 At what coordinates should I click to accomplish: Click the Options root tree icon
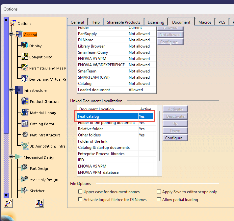pyautogui.click(x=13, y=23)
